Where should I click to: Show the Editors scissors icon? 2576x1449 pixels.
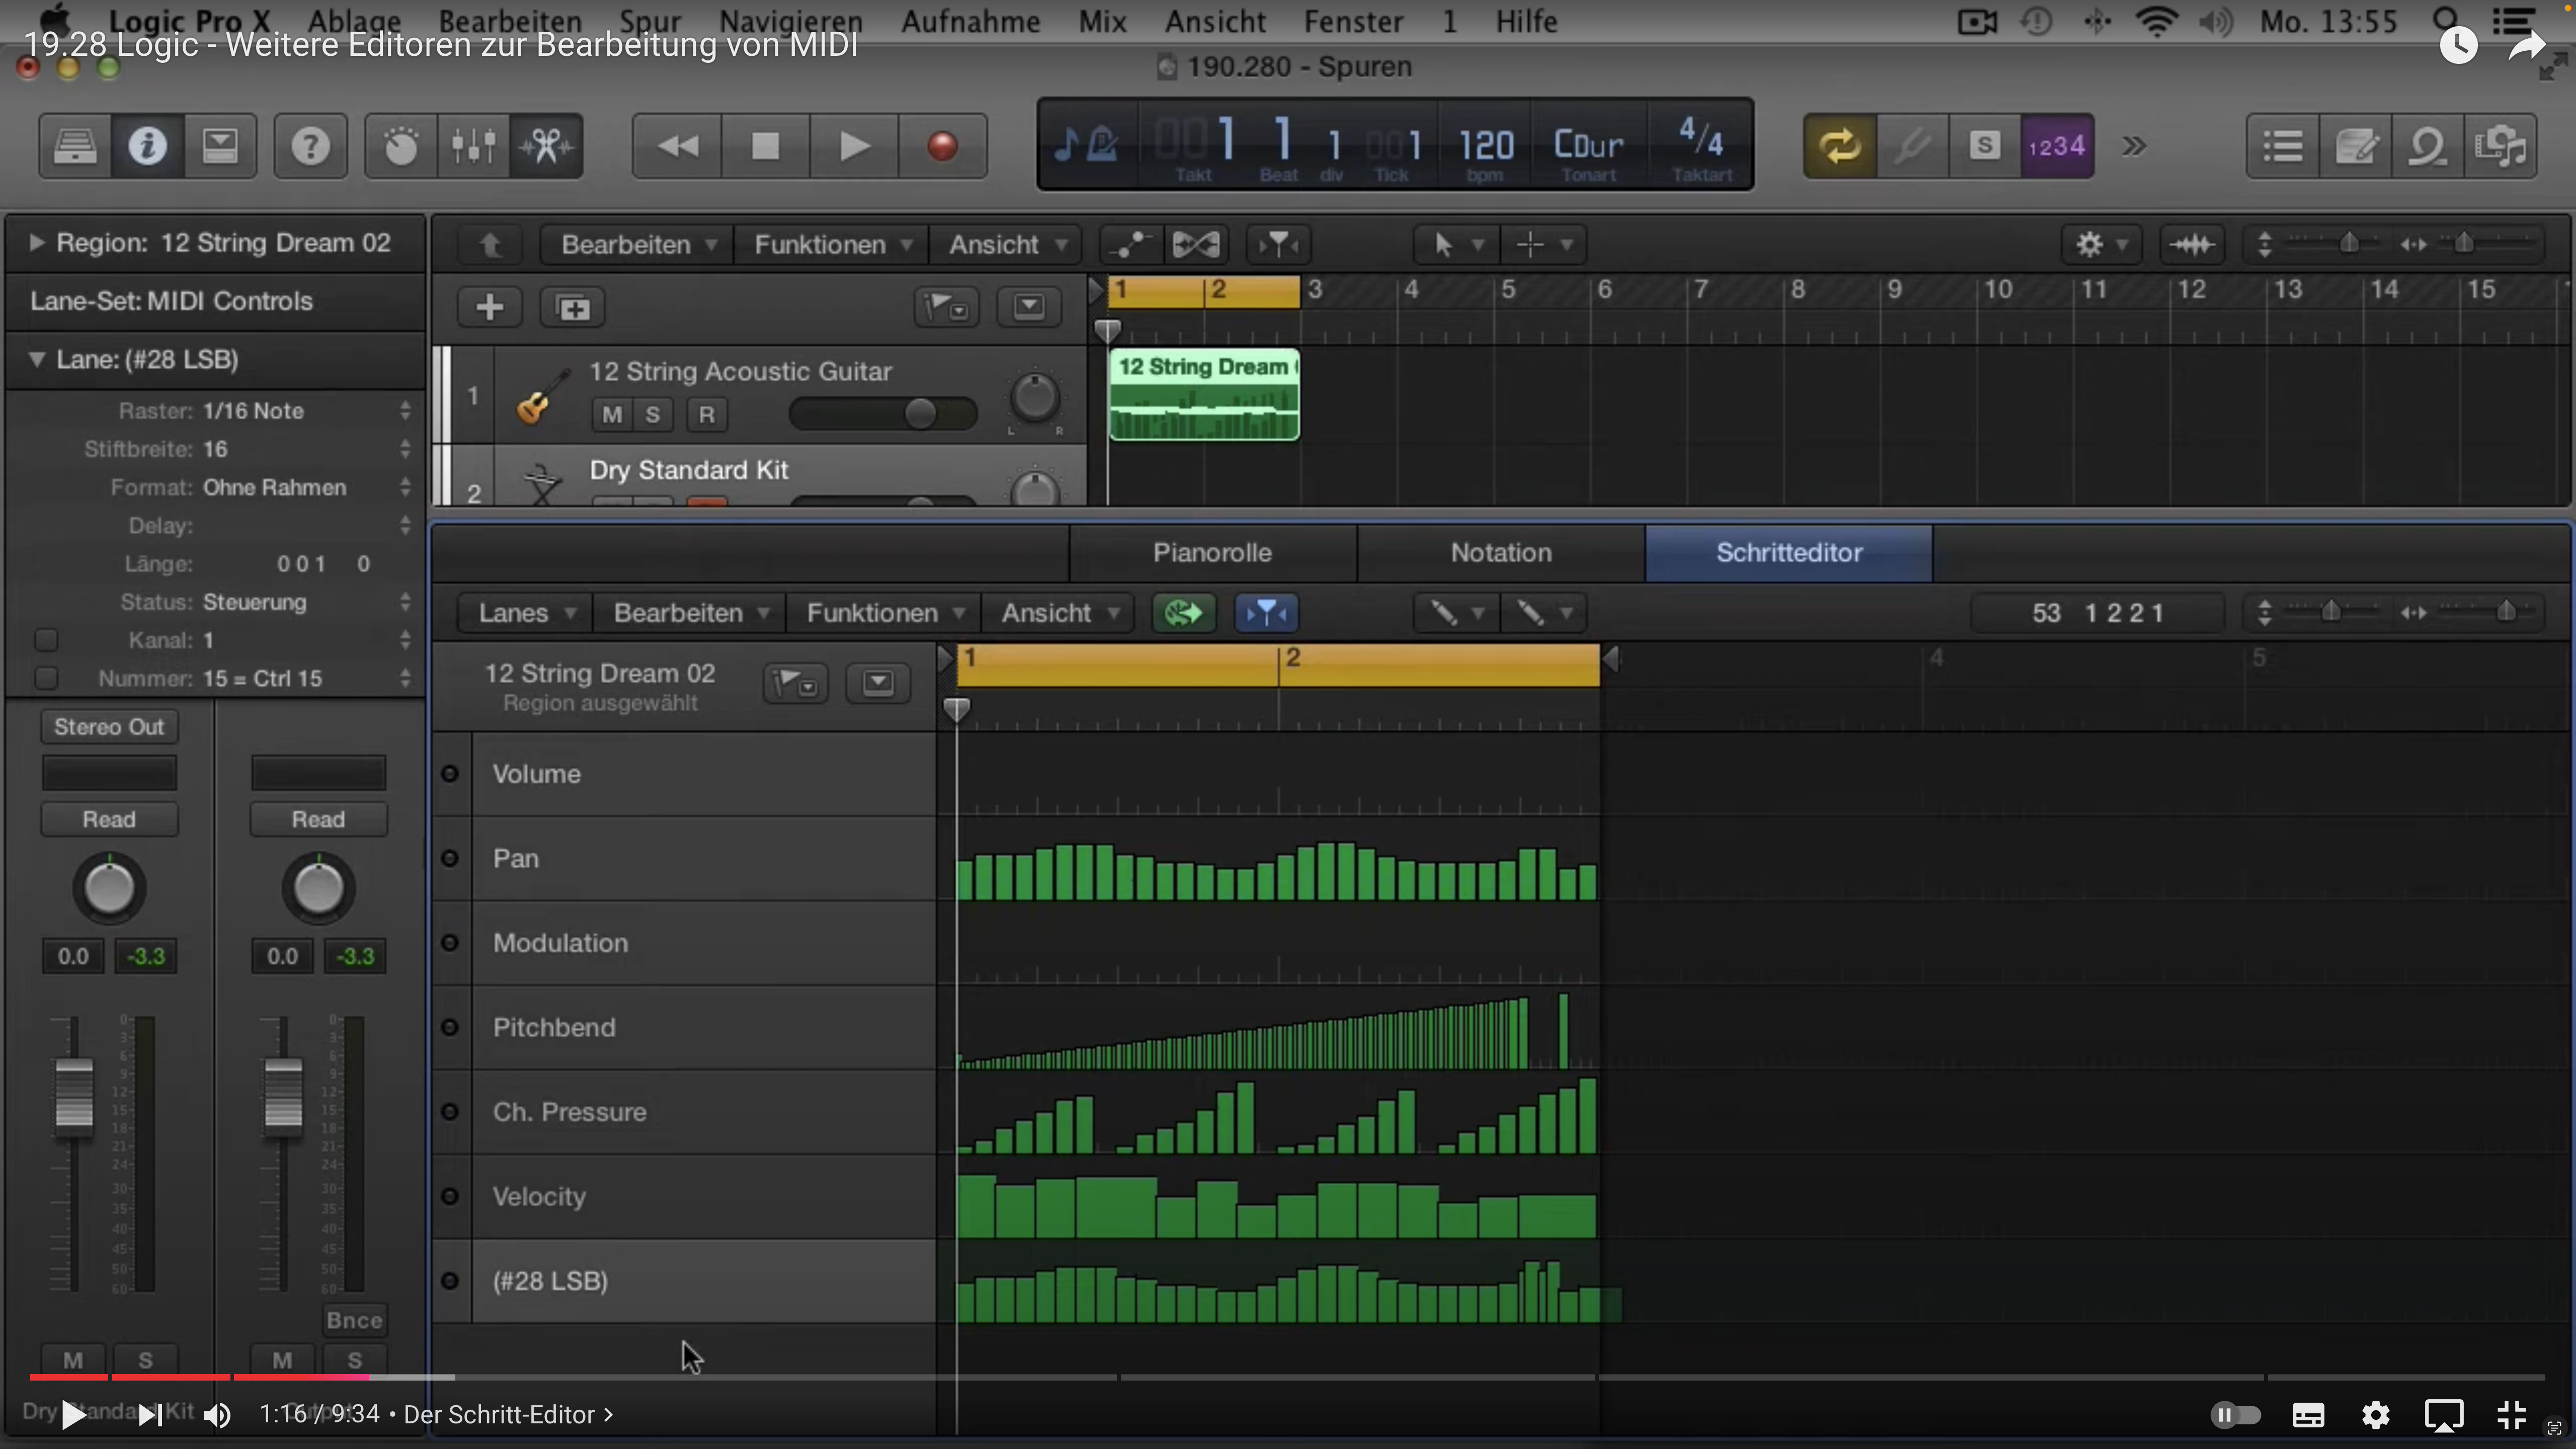click(x=546, y=147)
